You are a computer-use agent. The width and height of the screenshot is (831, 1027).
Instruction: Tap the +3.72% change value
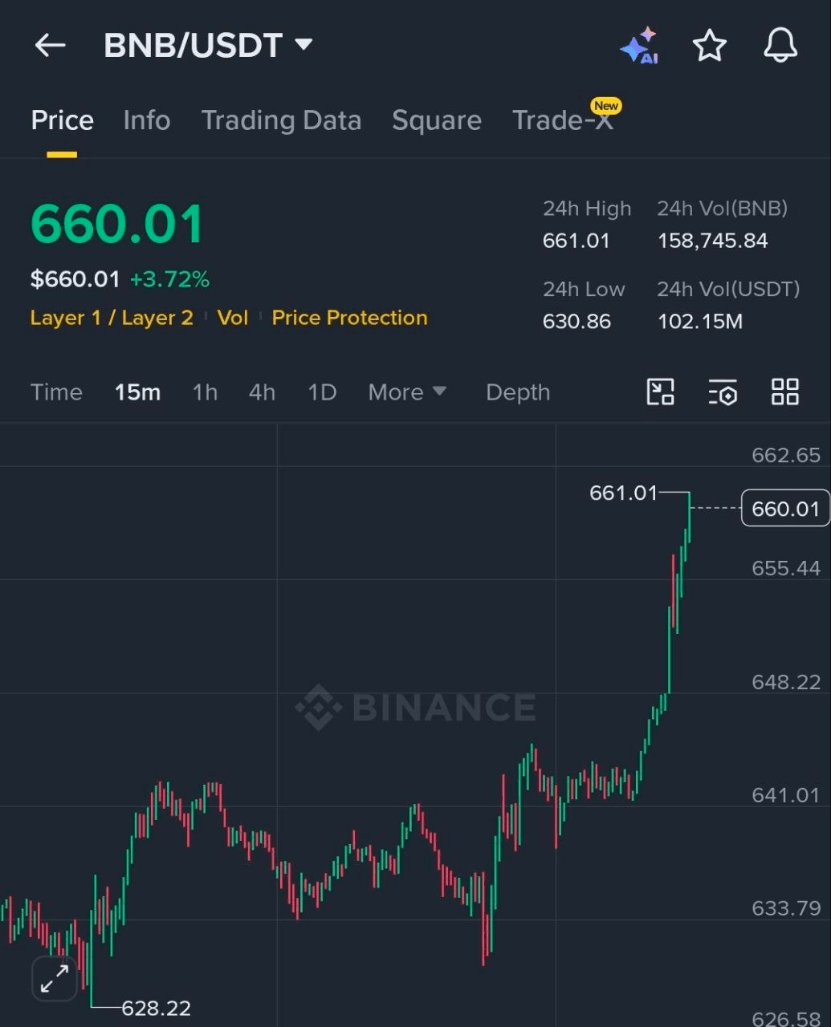click(169, 279)
